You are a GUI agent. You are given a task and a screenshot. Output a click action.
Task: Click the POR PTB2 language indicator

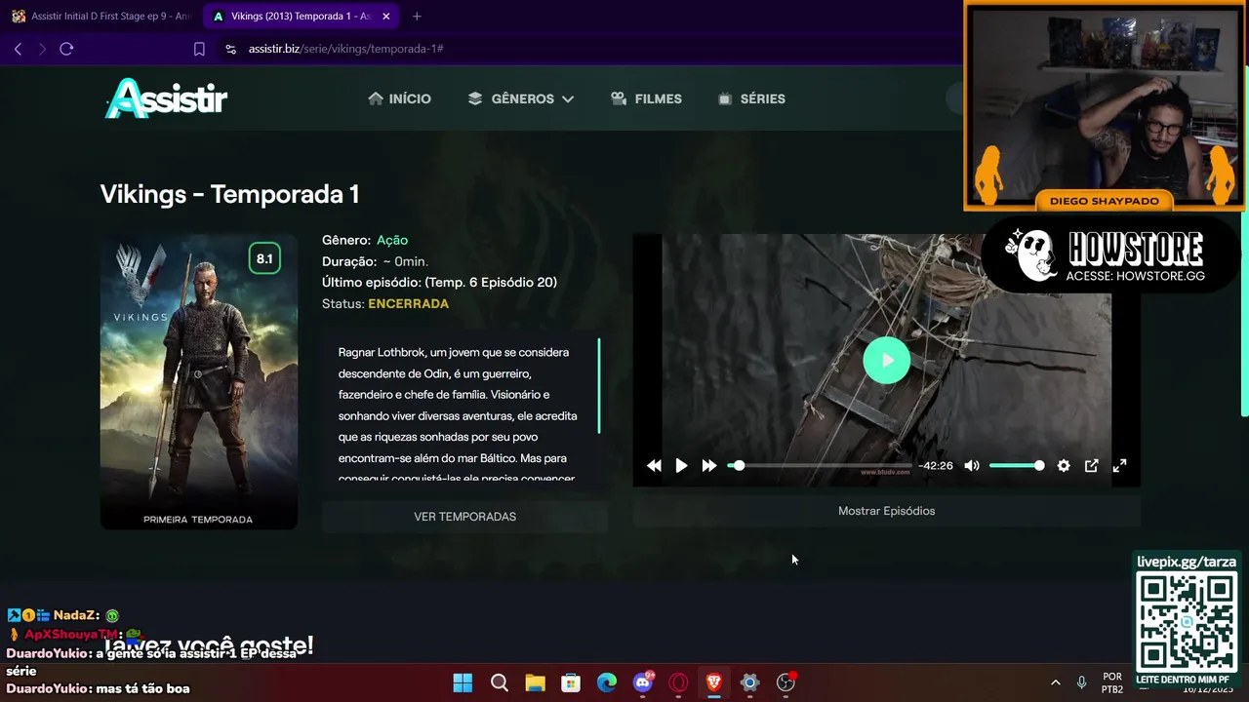pos(1111,682)
